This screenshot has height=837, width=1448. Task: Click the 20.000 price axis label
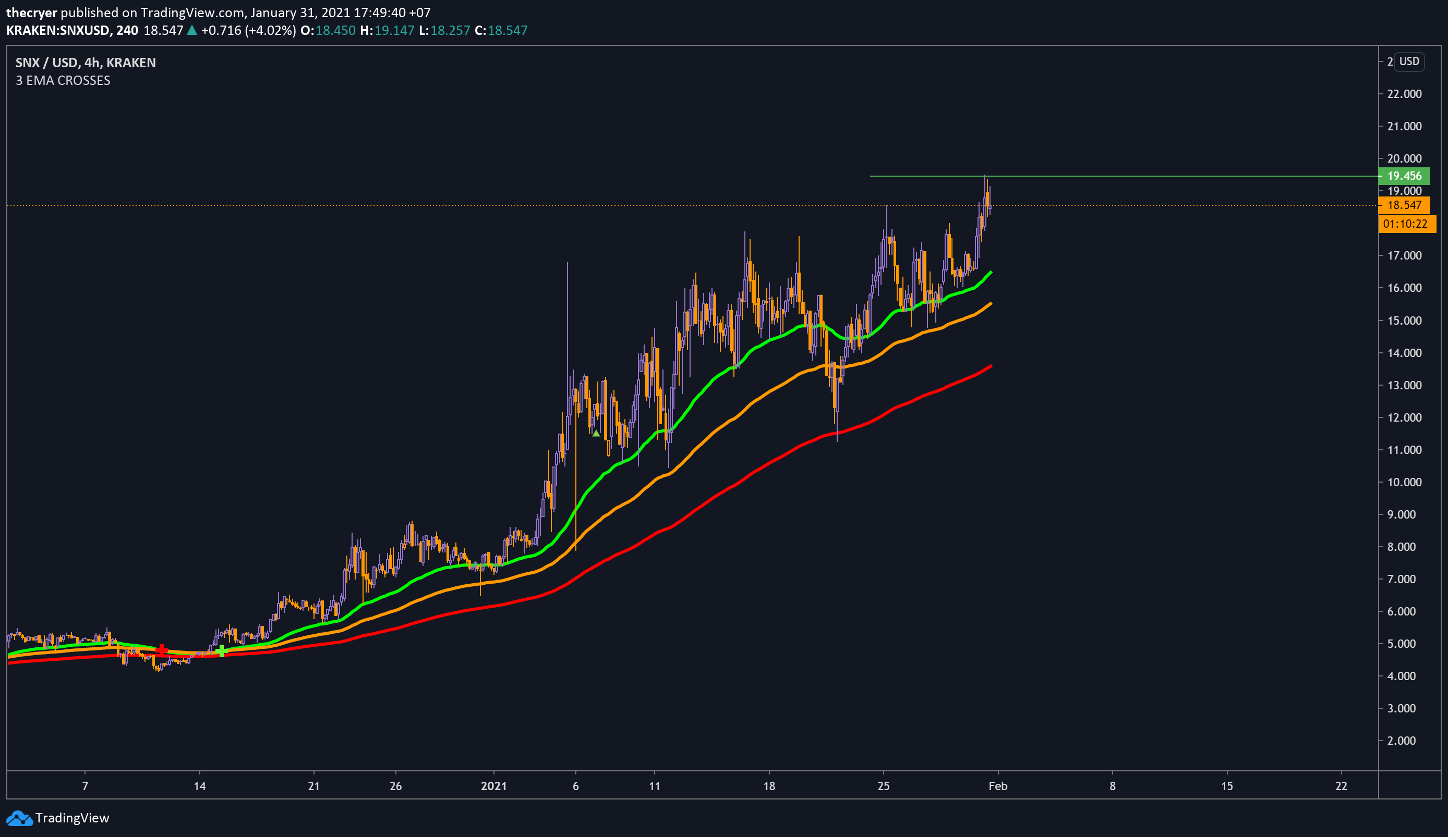pos(1404,158)
